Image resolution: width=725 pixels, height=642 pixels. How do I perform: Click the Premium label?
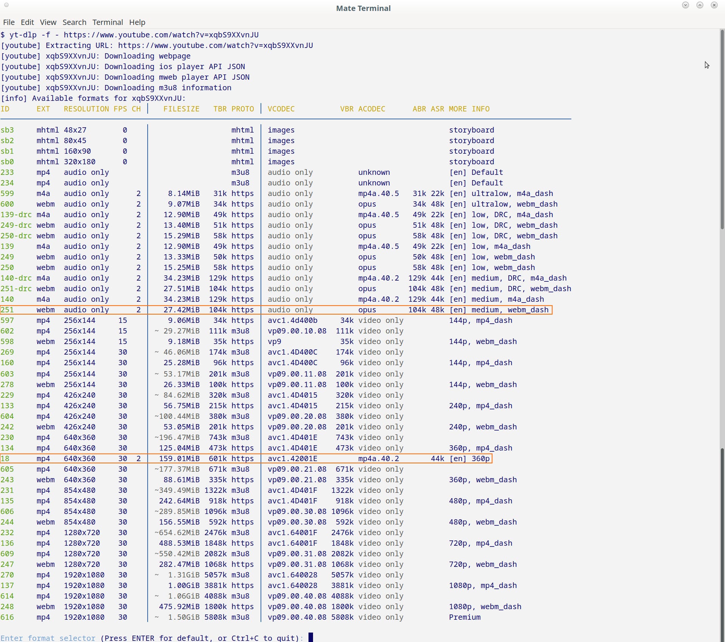(465, 617)
